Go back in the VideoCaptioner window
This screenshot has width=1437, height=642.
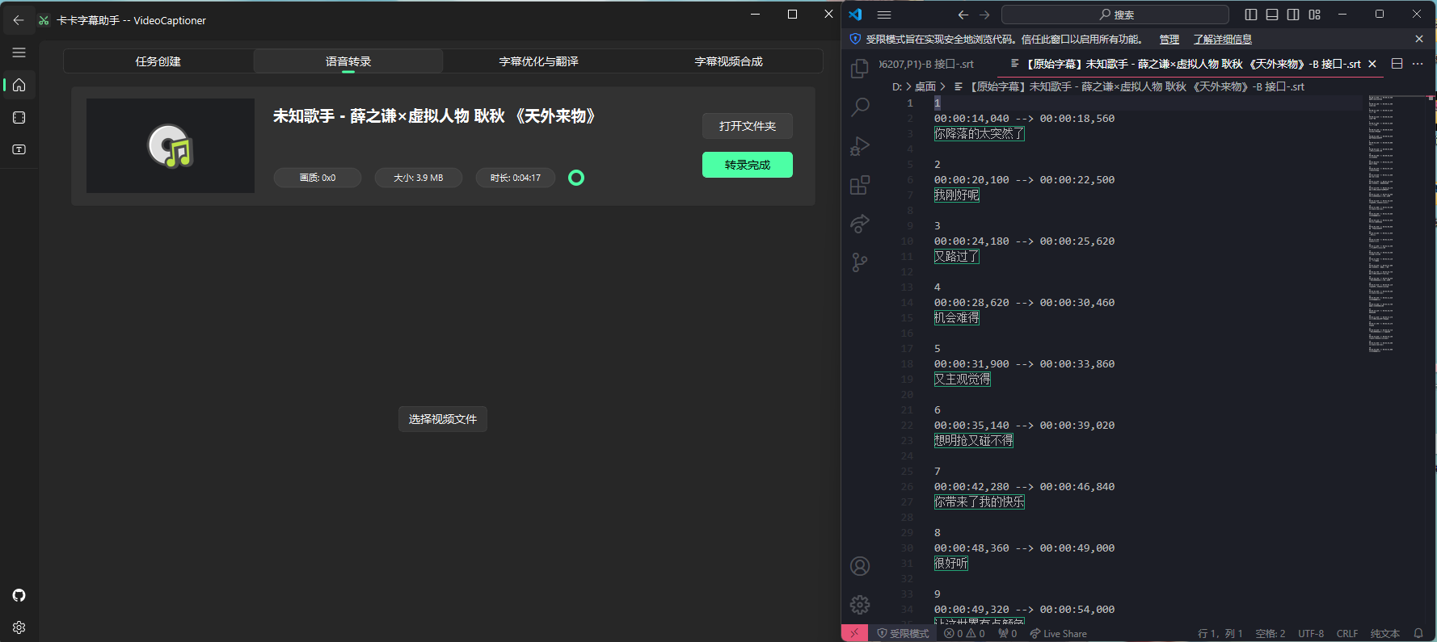[19, 20]
